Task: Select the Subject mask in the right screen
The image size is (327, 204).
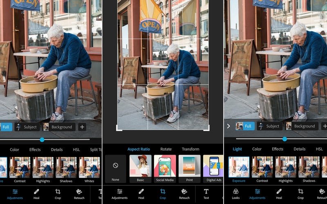Action: coord(270,126)
